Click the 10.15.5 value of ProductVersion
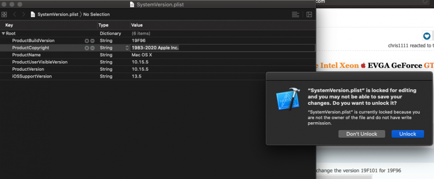 (140, 69)
